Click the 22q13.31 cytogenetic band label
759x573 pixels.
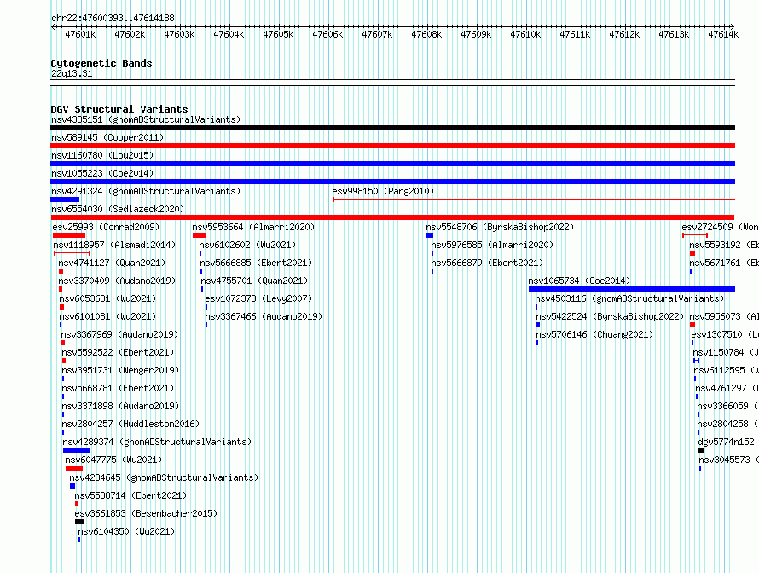(x=72, y=73)
